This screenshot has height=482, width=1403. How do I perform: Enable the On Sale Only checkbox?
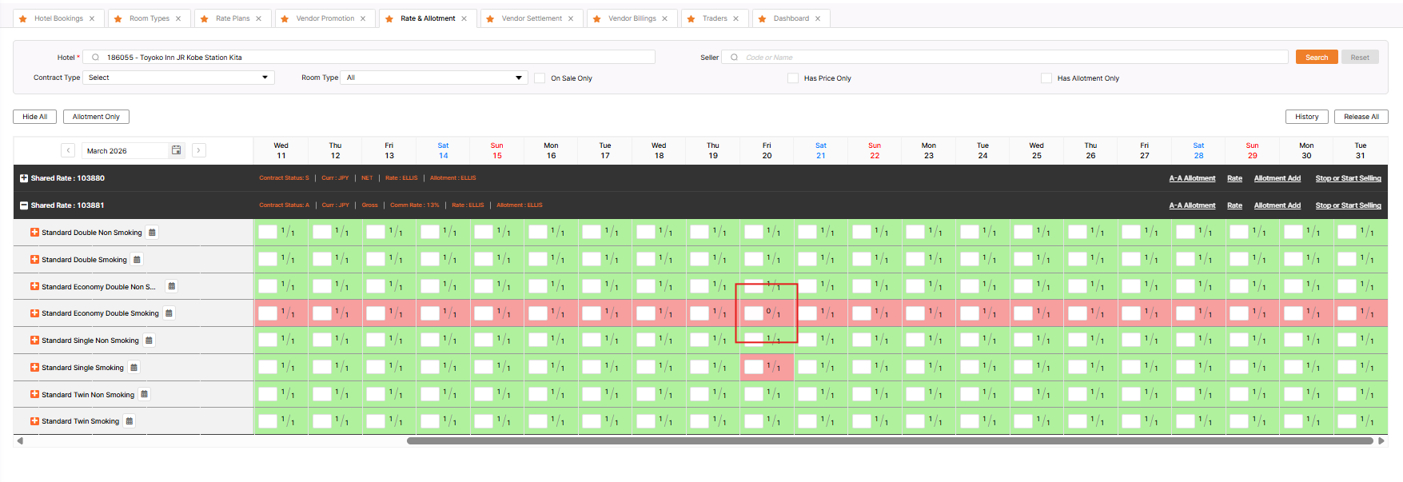pos(540,78)
